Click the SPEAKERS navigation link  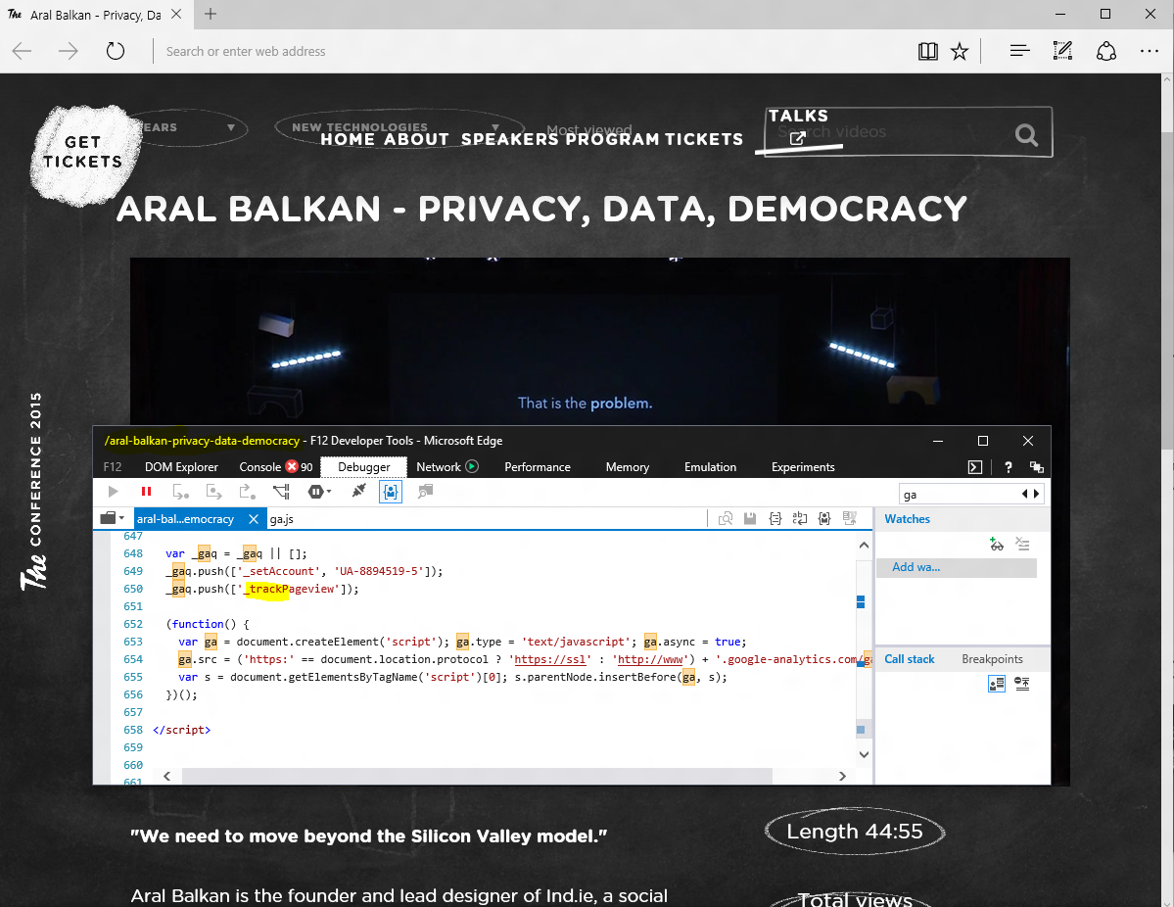510,139
